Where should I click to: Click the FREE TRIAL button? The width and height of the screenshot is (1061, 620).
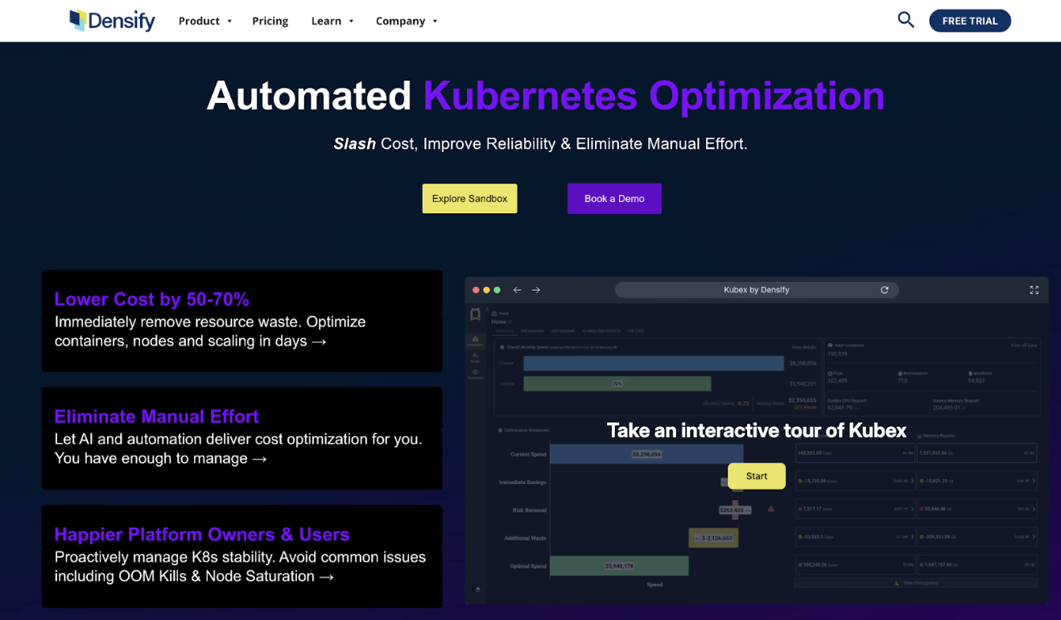(x=969, y=21)
